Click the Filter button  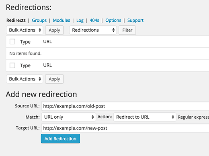tap(127, 30)
